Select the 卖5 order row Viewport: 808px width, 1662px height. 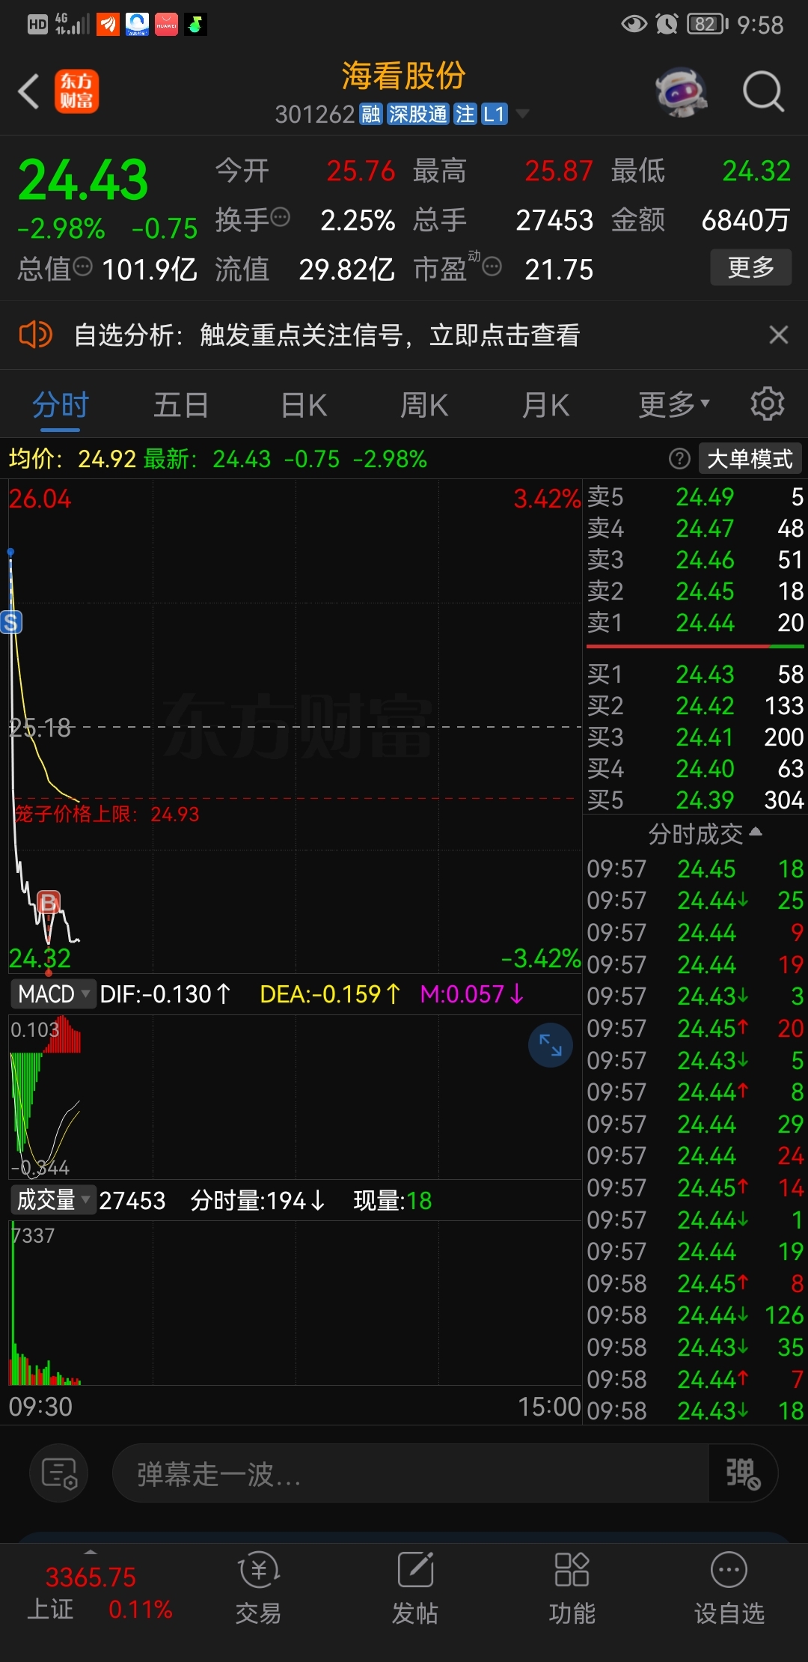pos(695,496)
